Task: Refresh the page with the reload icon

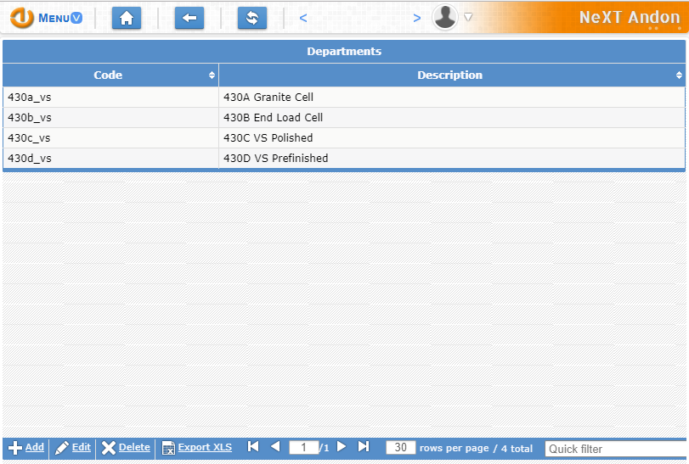Action: click(x=252, y=18)
